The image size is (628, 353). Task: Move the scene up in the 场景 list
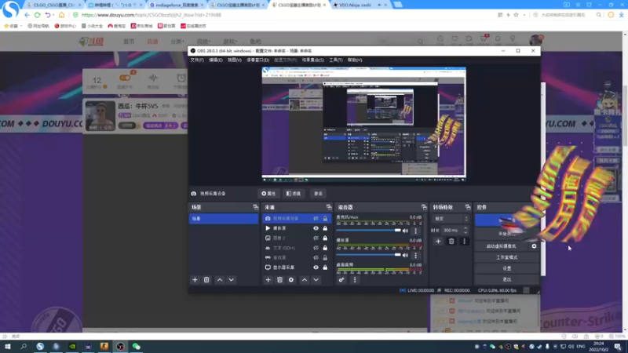pyautogui.click(x=220, y=280)
